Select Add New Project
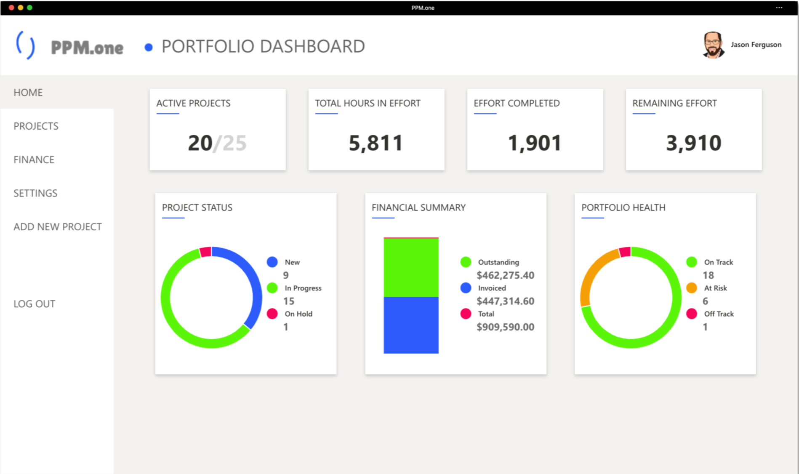This screenshot has width=799, height=474. (x=57, y=226)
